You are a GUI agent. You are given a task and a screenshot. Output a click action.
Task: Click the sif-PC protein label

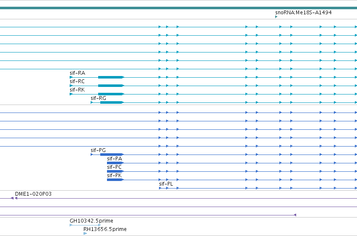[114, 167]
